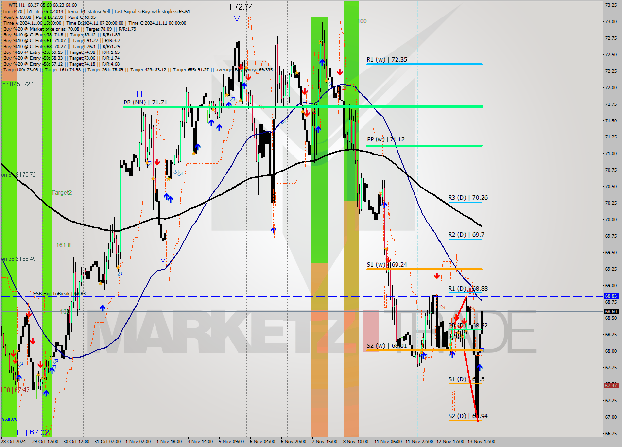This screenshot has width=622, height=447.
Task: Click the '13 Nov 12:00' time axis label
Action: click(x=482, y=442)
